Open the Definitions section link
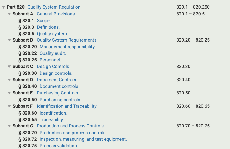This screenshot has width=230, height=149. click(x=48, y=27)
